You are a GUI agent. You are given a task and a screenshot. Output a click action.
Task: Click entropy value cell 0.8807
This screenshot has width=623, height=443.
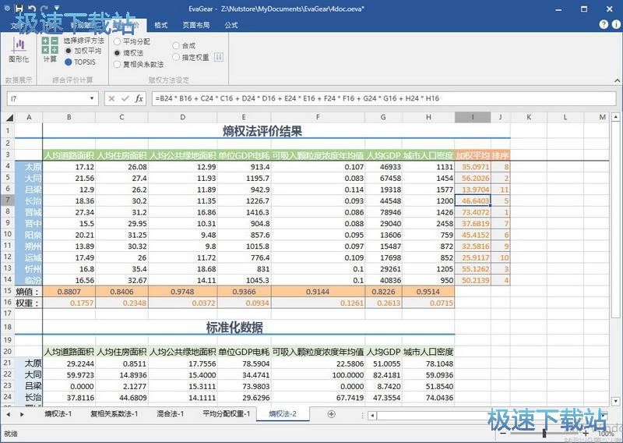click(x=69, y=292)
